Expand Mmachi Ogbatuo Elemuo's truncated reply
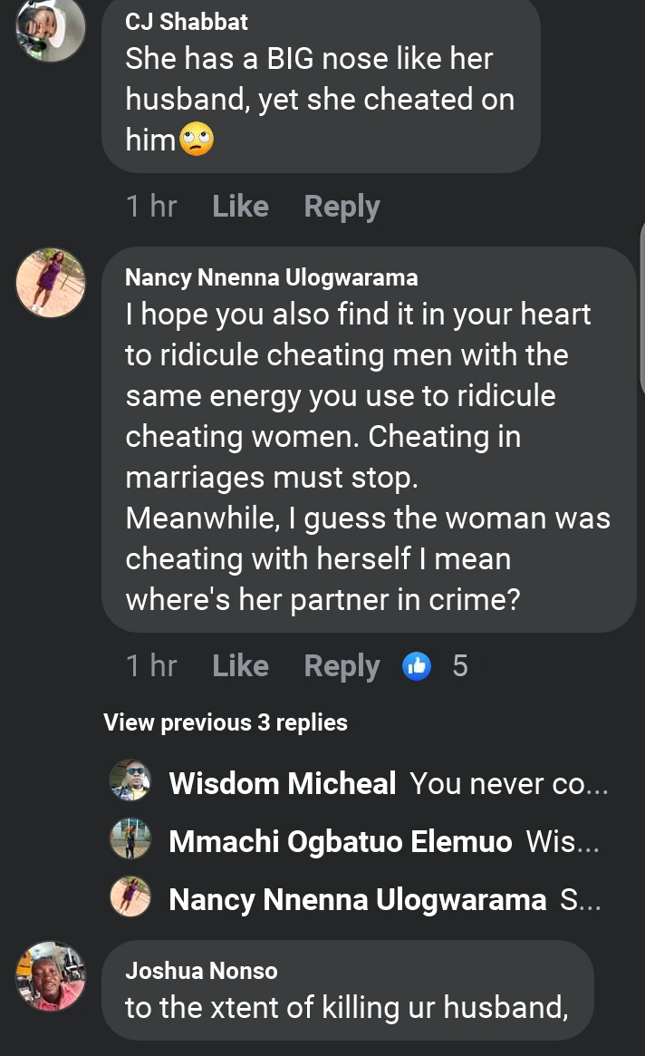Image resolution: width=645 pixels, height=1056 pixels. (x=563, y=842)
